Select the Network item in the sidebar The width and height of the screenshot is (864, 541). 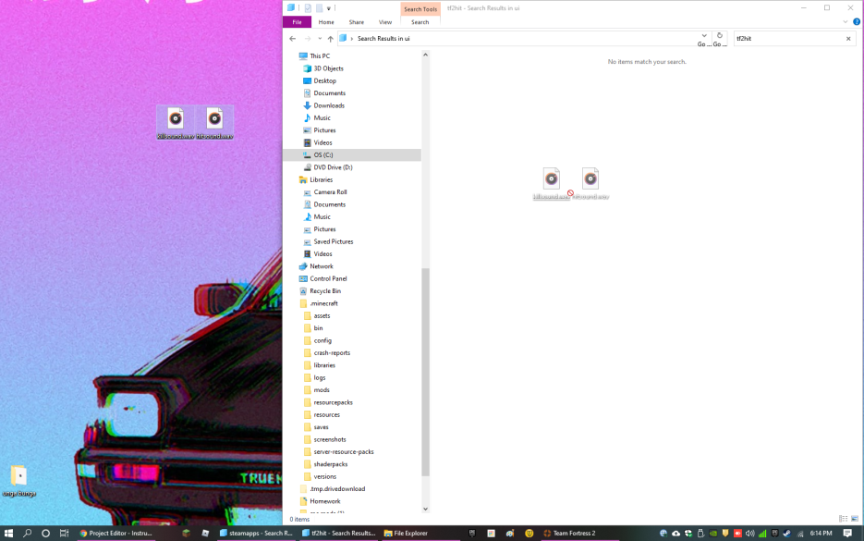coord(322,265)
